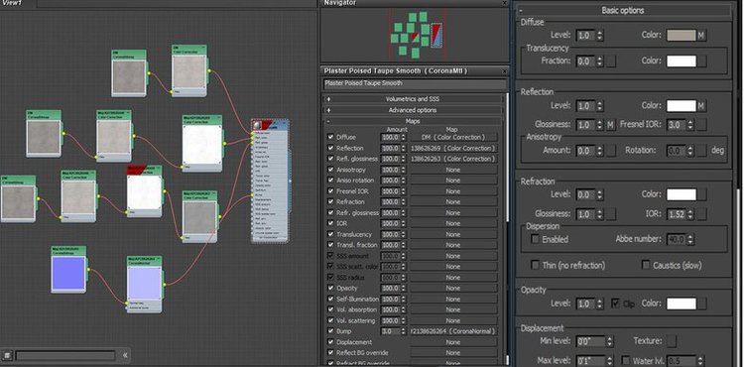This screenshot has height=367, width=744.
Task: Click the M map button beside Reflection color
Action: point(701,106)
